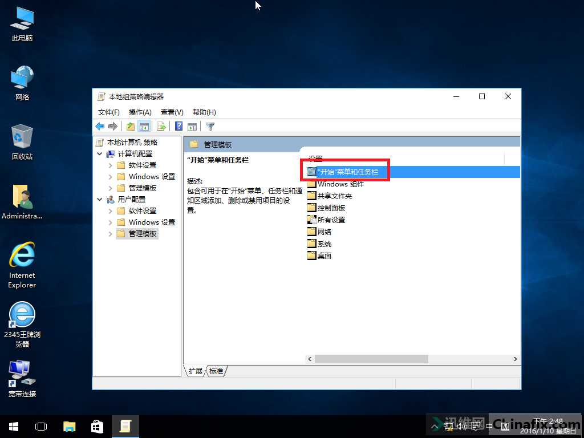This screenshot has height=438, width=584.
Task: Select the 所有设置 list item
Action: point(326,220)
